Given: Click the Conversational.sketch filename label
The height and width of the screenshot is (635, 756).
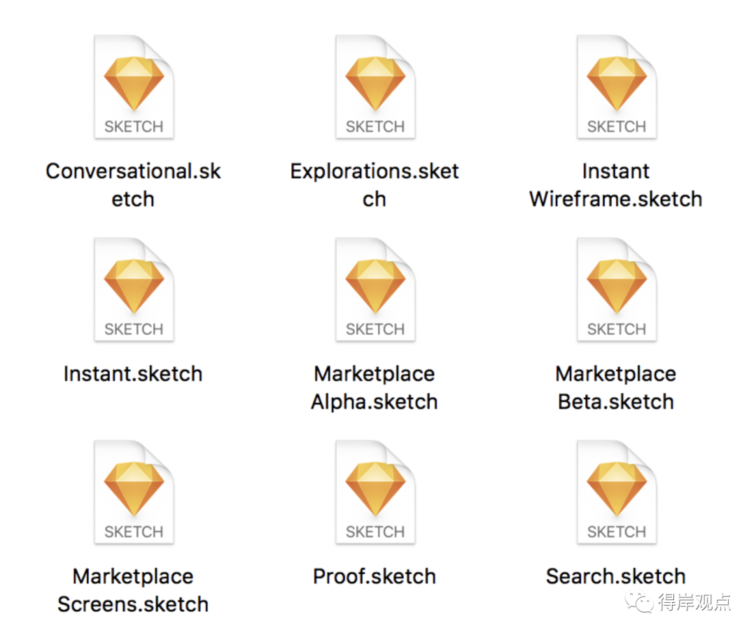Looking at the screenshot, I should click(x=133, y=185).
